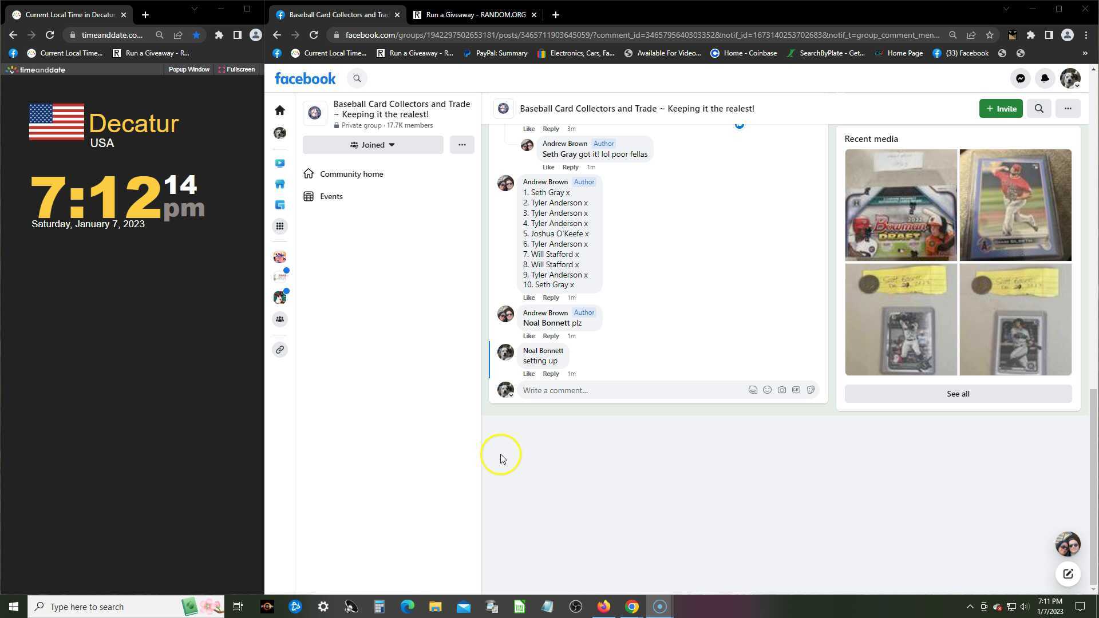Image resolution: width=1099 pixels, height=618 pixels.
Task: Open group options three-dots next to Invite
Action: tap(1068, 109)
